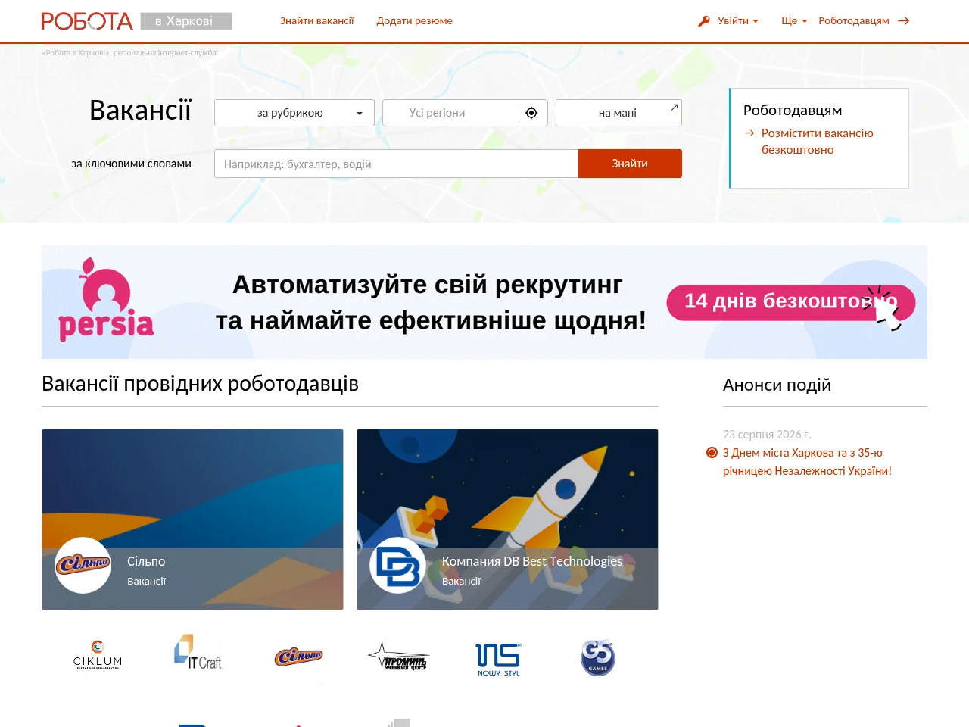This screenshot has height=727, width=969.
Task: Click the 14 днів безкоштовно banner button
Action: (791, 302)
